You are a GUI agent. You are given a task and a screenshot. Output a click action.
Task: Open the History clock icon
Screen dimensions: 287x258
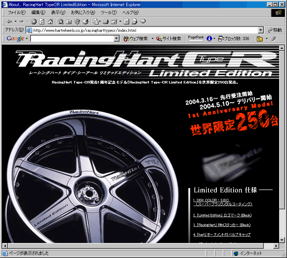pos(85,21)
